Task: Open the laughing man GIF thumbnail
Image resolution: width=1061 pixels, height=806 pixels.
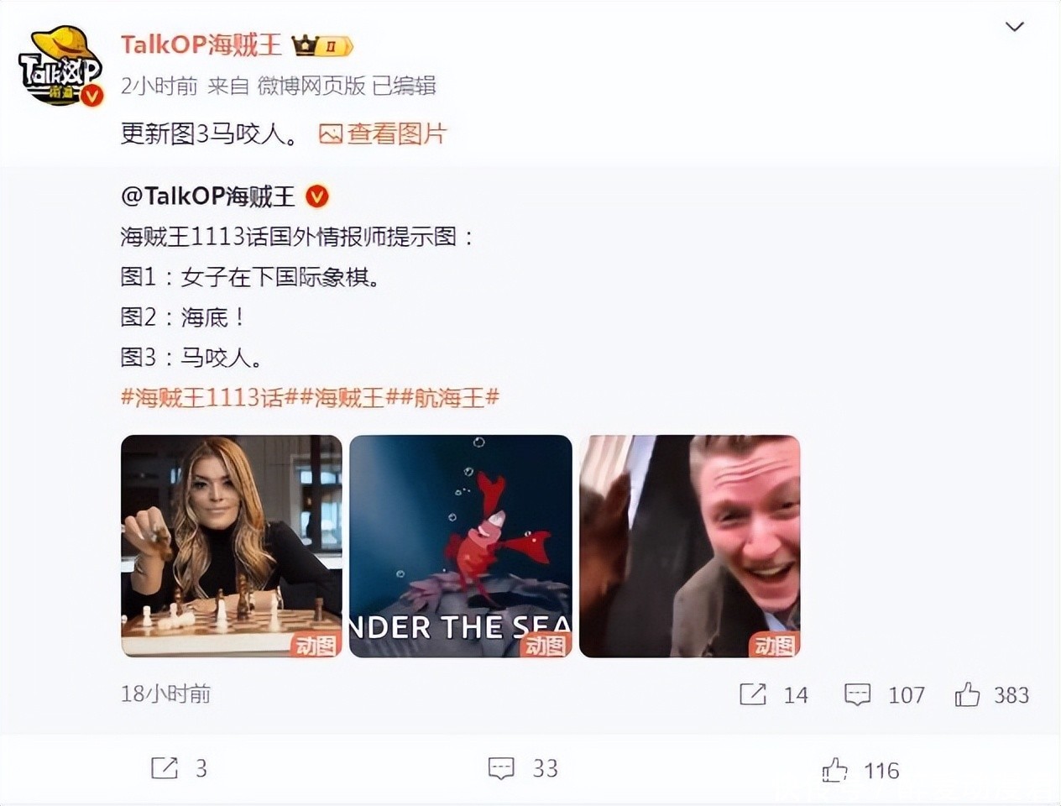Action: point(690,546)
